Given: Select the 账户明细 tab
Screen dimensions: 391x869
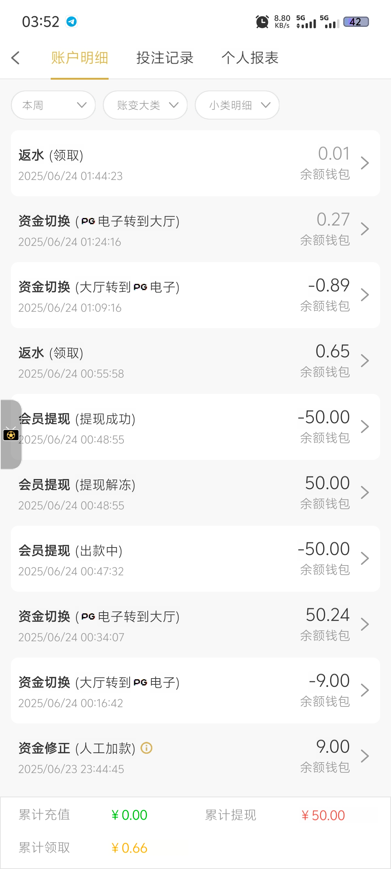Looking at the screenshot, I should pyautogui.click(x=80, y=58).
